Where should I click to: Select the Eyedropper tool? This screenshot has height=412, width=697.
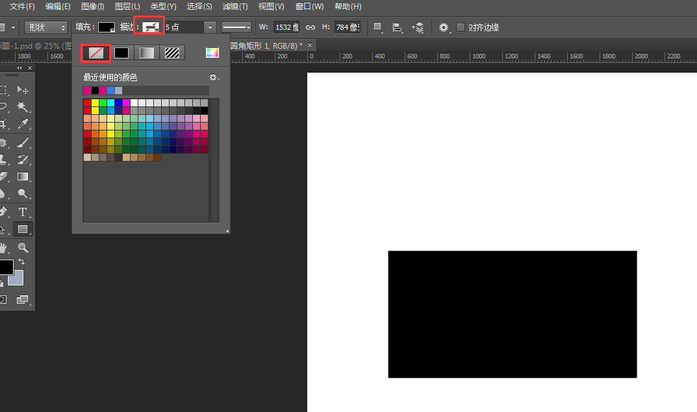pyautogui.click(x=23, y=124)
